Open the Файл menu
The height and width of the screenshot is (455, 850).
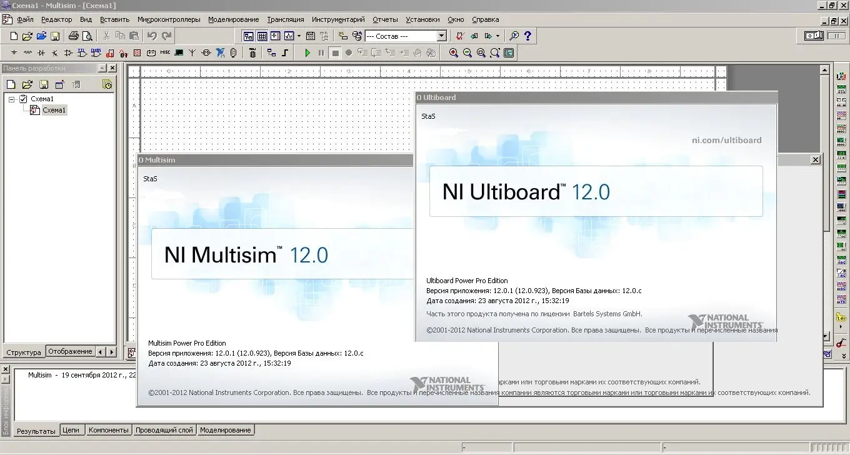(25, 19)
